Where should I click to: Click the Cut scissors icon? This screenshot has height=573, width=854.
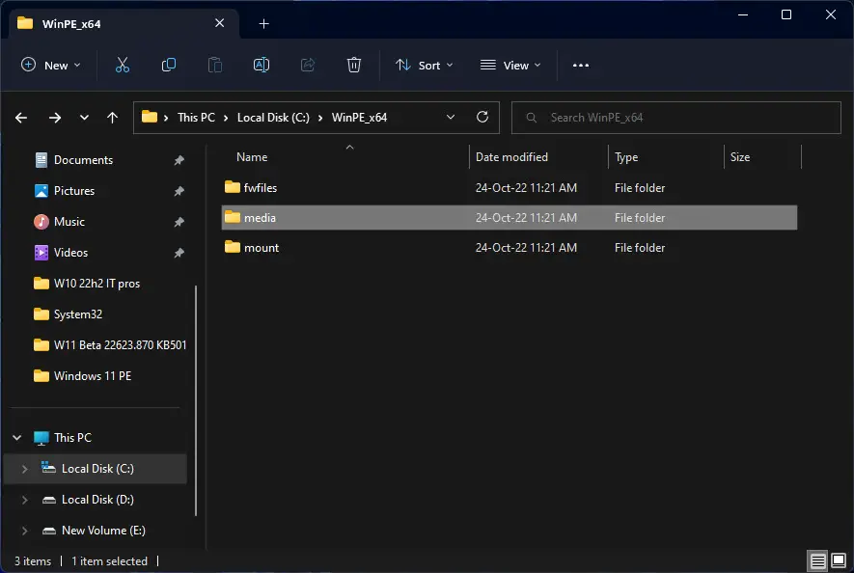pyautogui.click(x=123, y=65)
